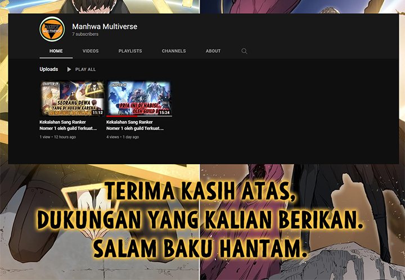Switch to the VIDEOS tab
405x280 pixels.
(x=91, y=51)
